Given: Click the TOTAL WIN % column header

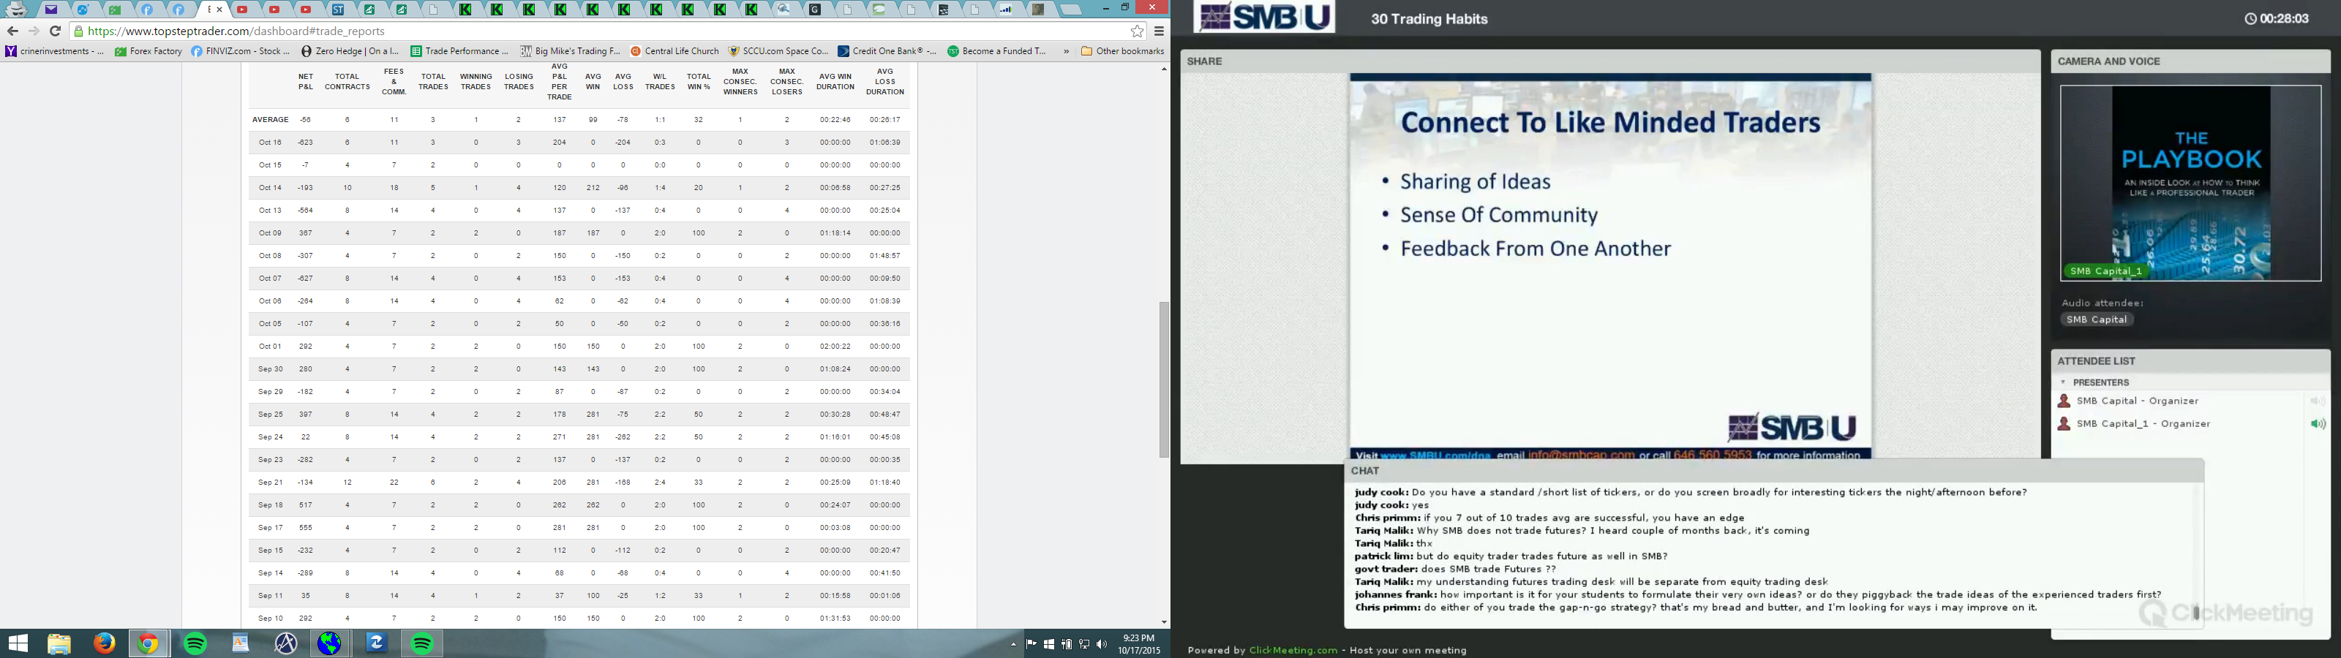Looking at the screenshot, I should 699,82.
